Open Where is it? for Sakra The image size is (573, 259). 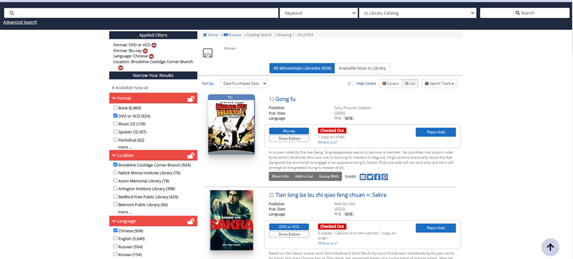click(x=328, y=244)
